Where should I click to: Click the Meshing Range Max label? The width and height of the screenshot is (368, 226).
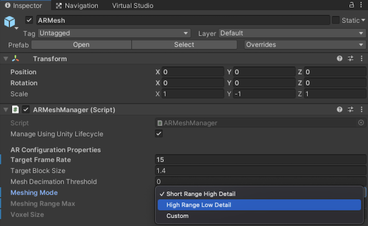(x=43, y=204)
